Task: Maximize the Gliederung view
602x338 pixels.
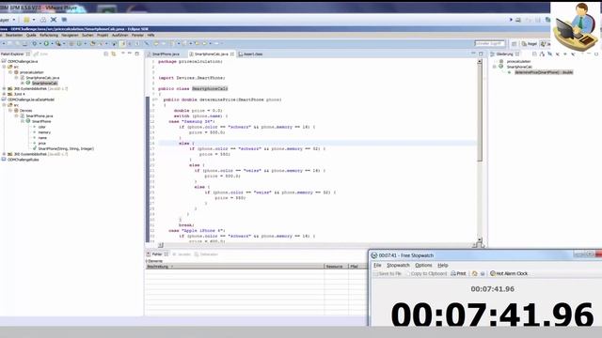Action: pyautogui.click(x=596, y=54)
